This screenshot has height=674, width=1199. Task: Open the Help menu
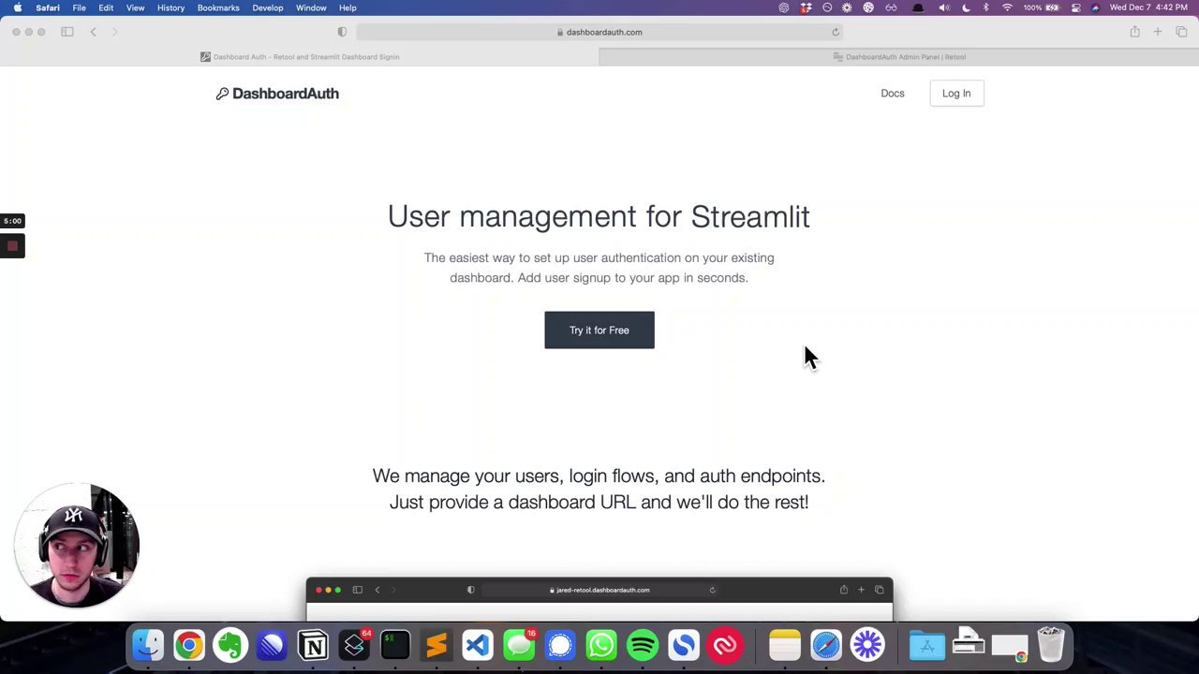[x=348, y=7]
